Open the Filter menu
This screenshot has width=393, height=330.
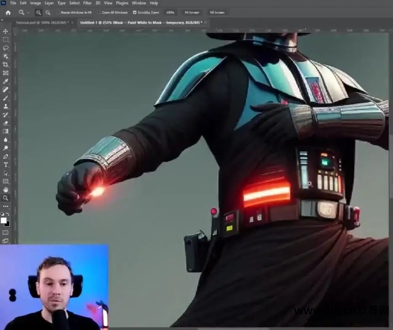[87, 3]
